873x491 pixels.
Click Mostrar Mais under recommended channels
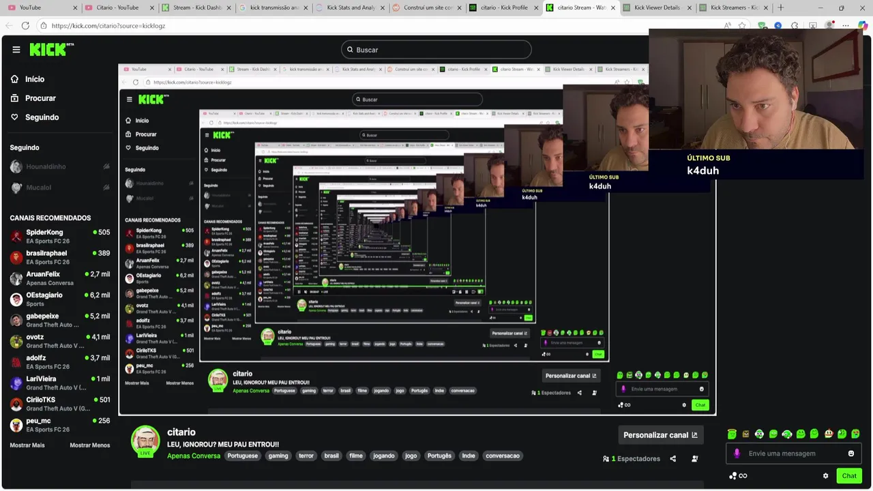[27, 445]
